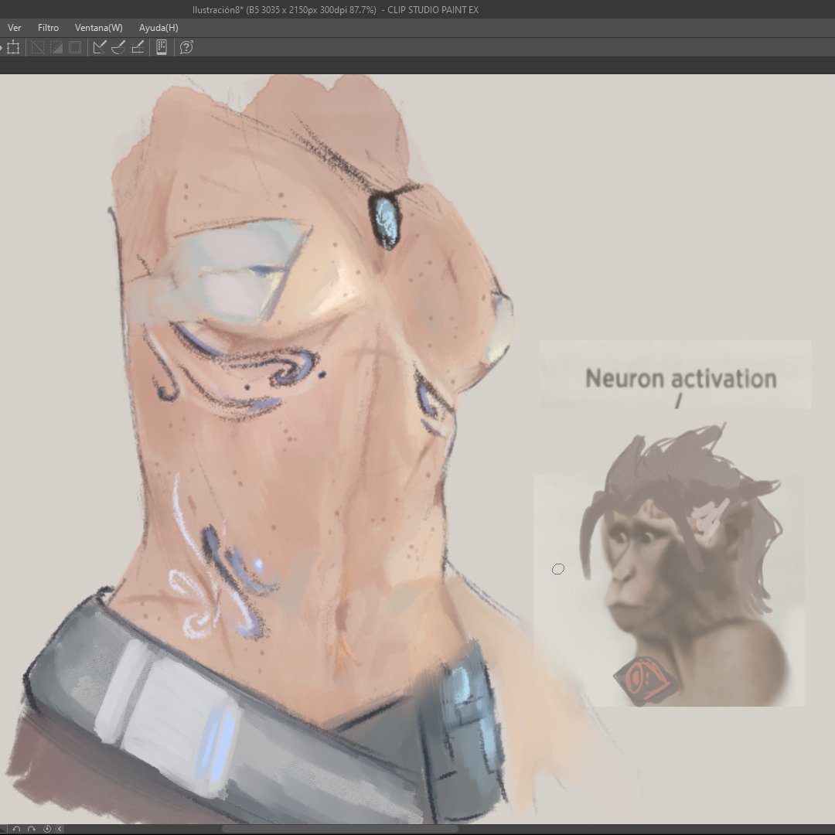835x835 pixels.
Task: Click rotate canvas right icon at bottom
Action: [32, 829]
